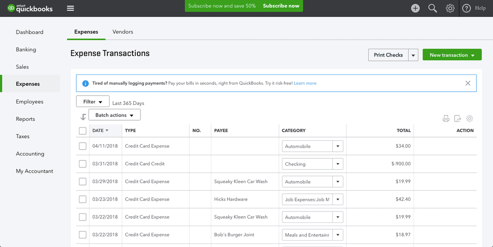The width and height of the screenshot is (493, 247).
Task: Click the 04/11/2018 date cell
Action: tap(105, 146)
